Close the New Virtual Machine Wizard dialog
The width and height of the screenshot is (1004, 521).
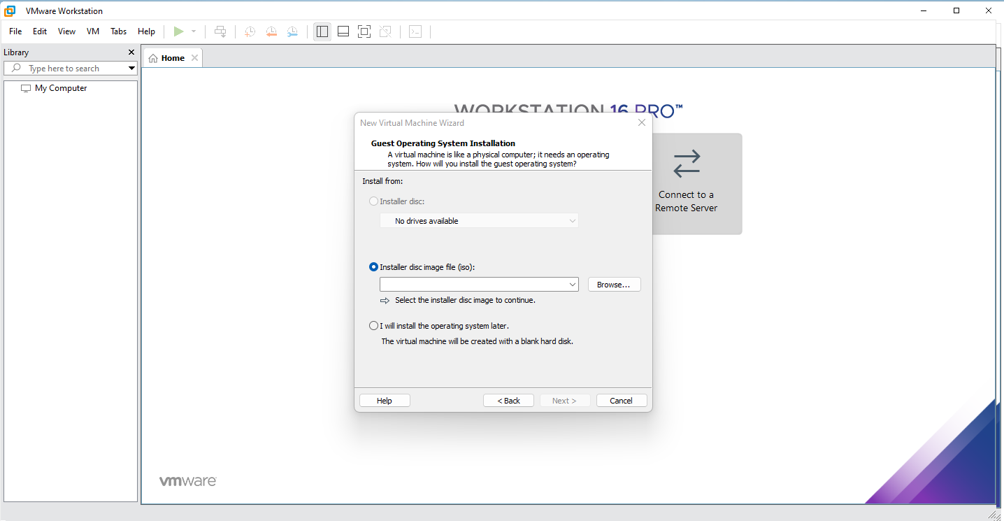(x=642, y=123)
